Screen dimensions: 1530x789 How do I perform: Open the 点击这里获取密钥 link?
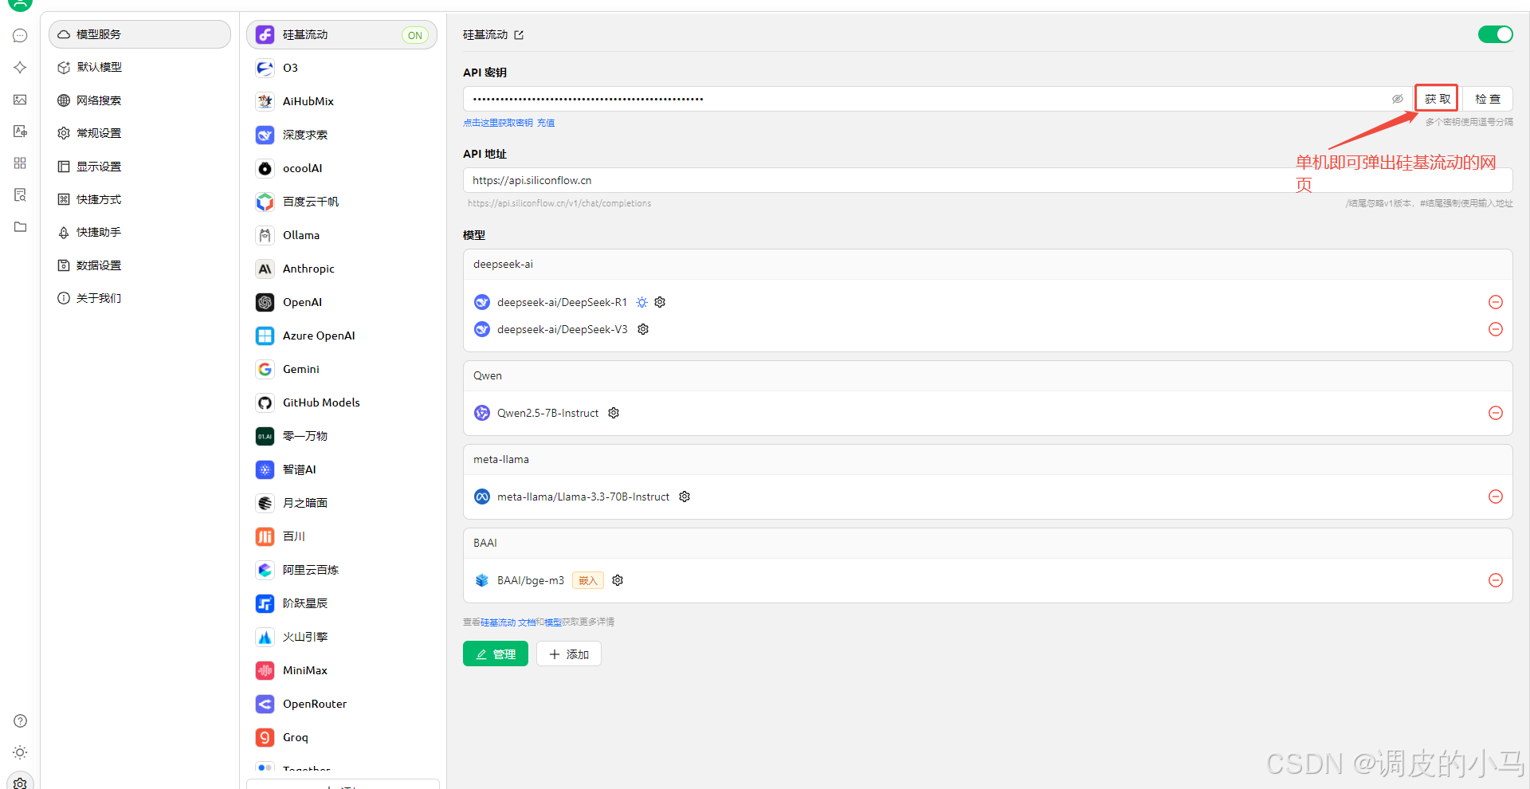tap(498, 123)
